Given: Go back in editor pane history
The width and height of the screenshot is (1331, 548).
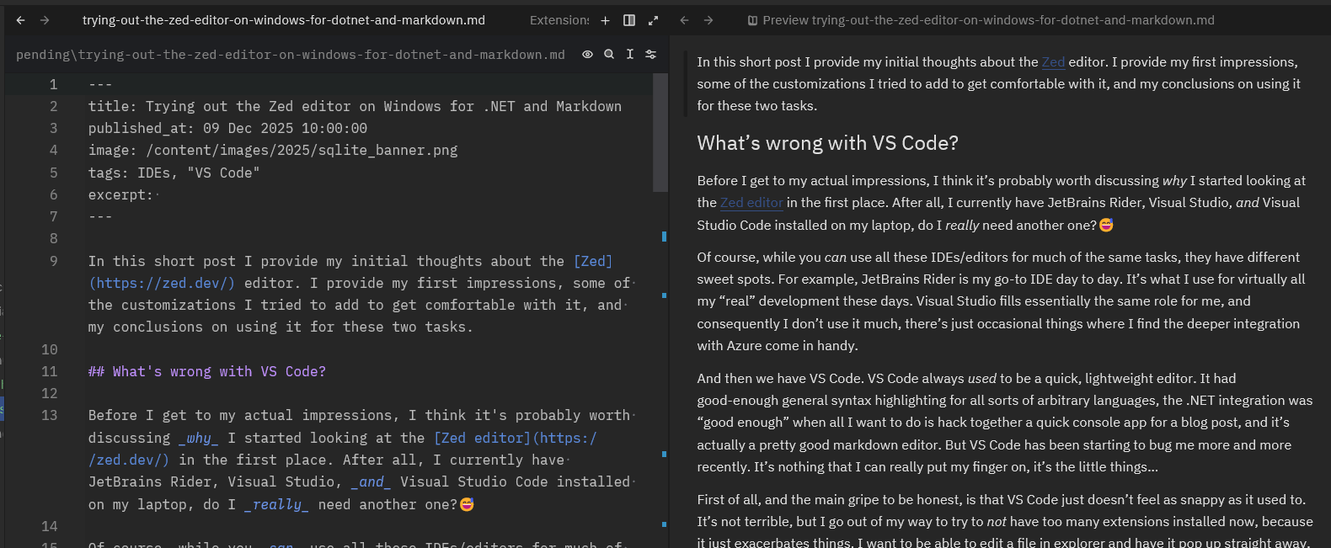Looking at the screenshot, I should (x=21, y=20).
